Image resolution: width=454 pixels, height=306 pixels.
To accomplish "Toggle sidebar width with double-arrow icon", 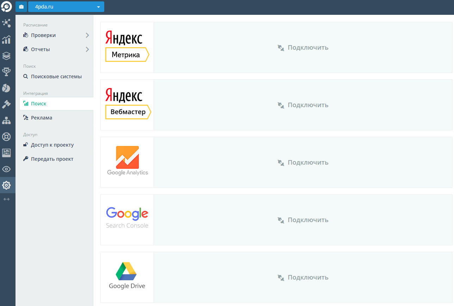I will pos(6,199).
